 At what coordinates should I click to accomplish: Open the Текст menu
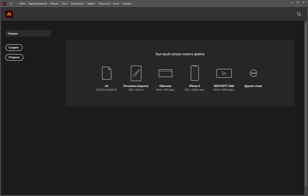click(x=65, y=4)
